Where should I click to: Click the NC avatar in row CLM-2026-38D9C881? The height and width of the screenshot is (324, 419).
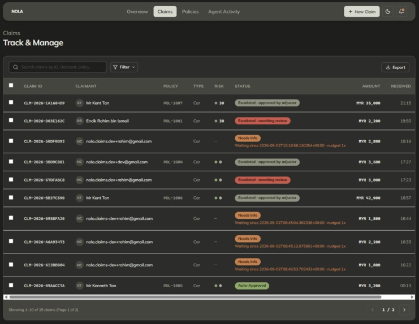[79, 162]
